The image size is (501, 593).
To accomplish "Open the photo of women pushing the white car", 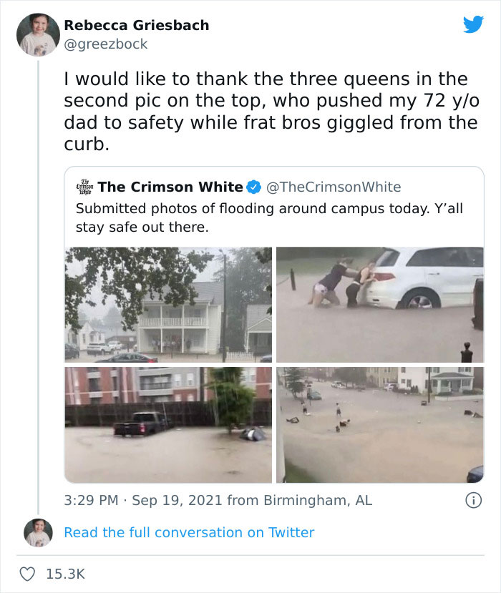I will point(379,303).
